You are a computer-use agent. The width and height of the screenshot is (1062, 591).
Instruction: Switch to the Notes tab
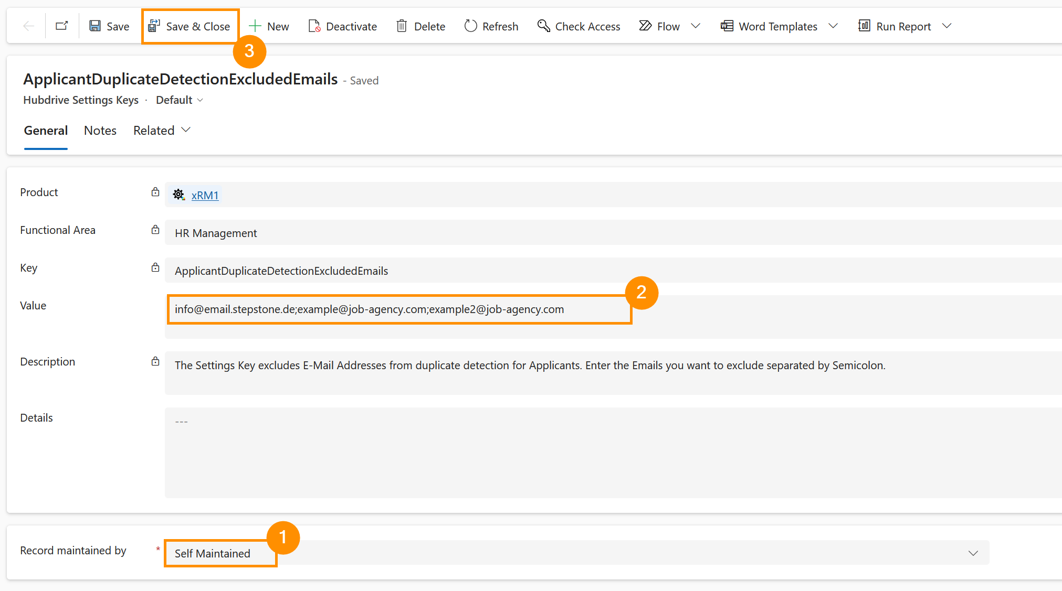tap(100, 131)
